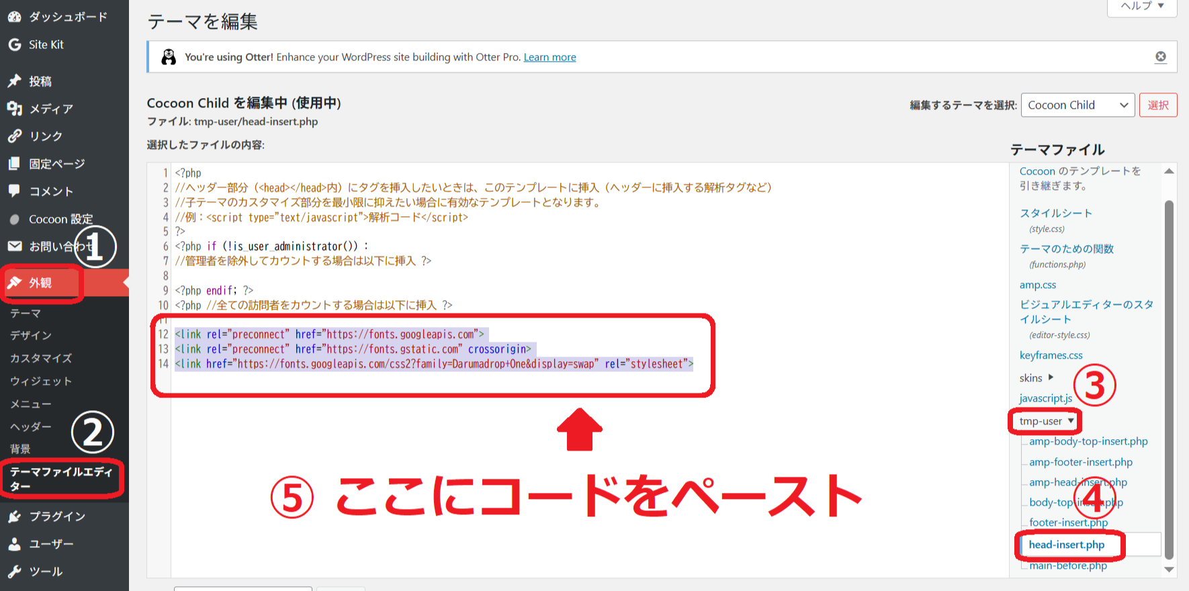Click the 選択 button
The height and width of the screenshot is (591, 1189).
pyautogui.click(x=1158, y=105)
